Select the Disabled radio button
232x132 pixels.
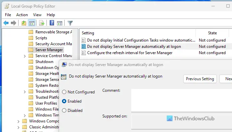64,111
